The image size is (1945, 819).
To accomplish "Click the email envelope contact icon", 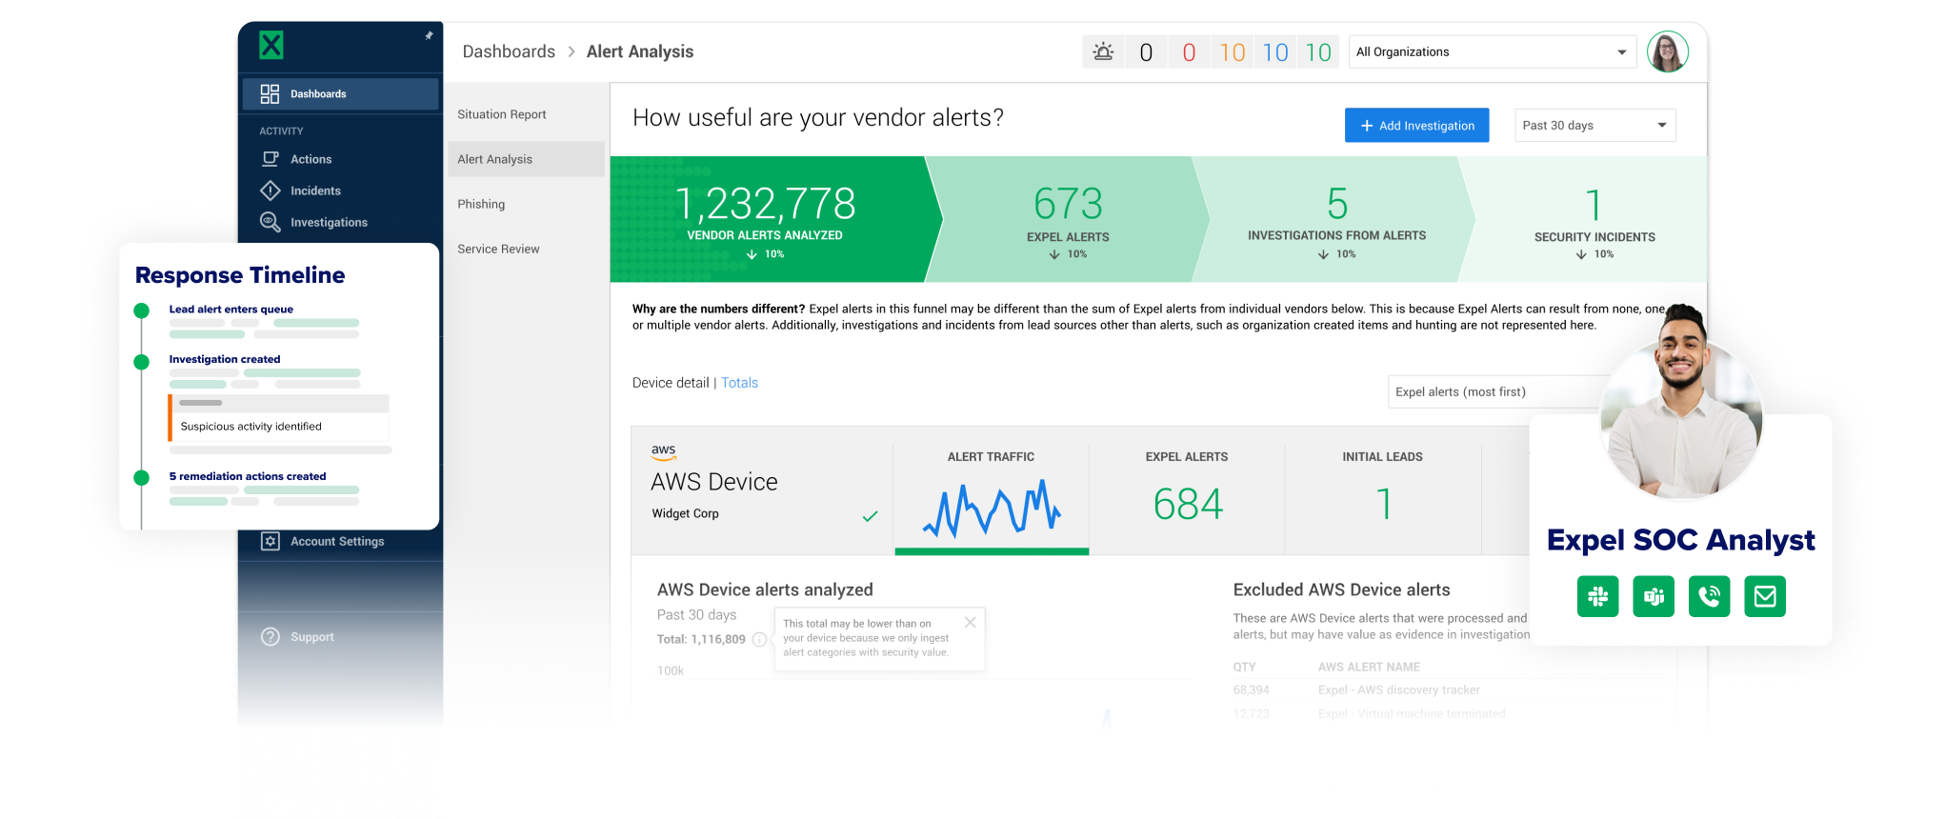I will pyautogui.click(x=1765, y=597).
